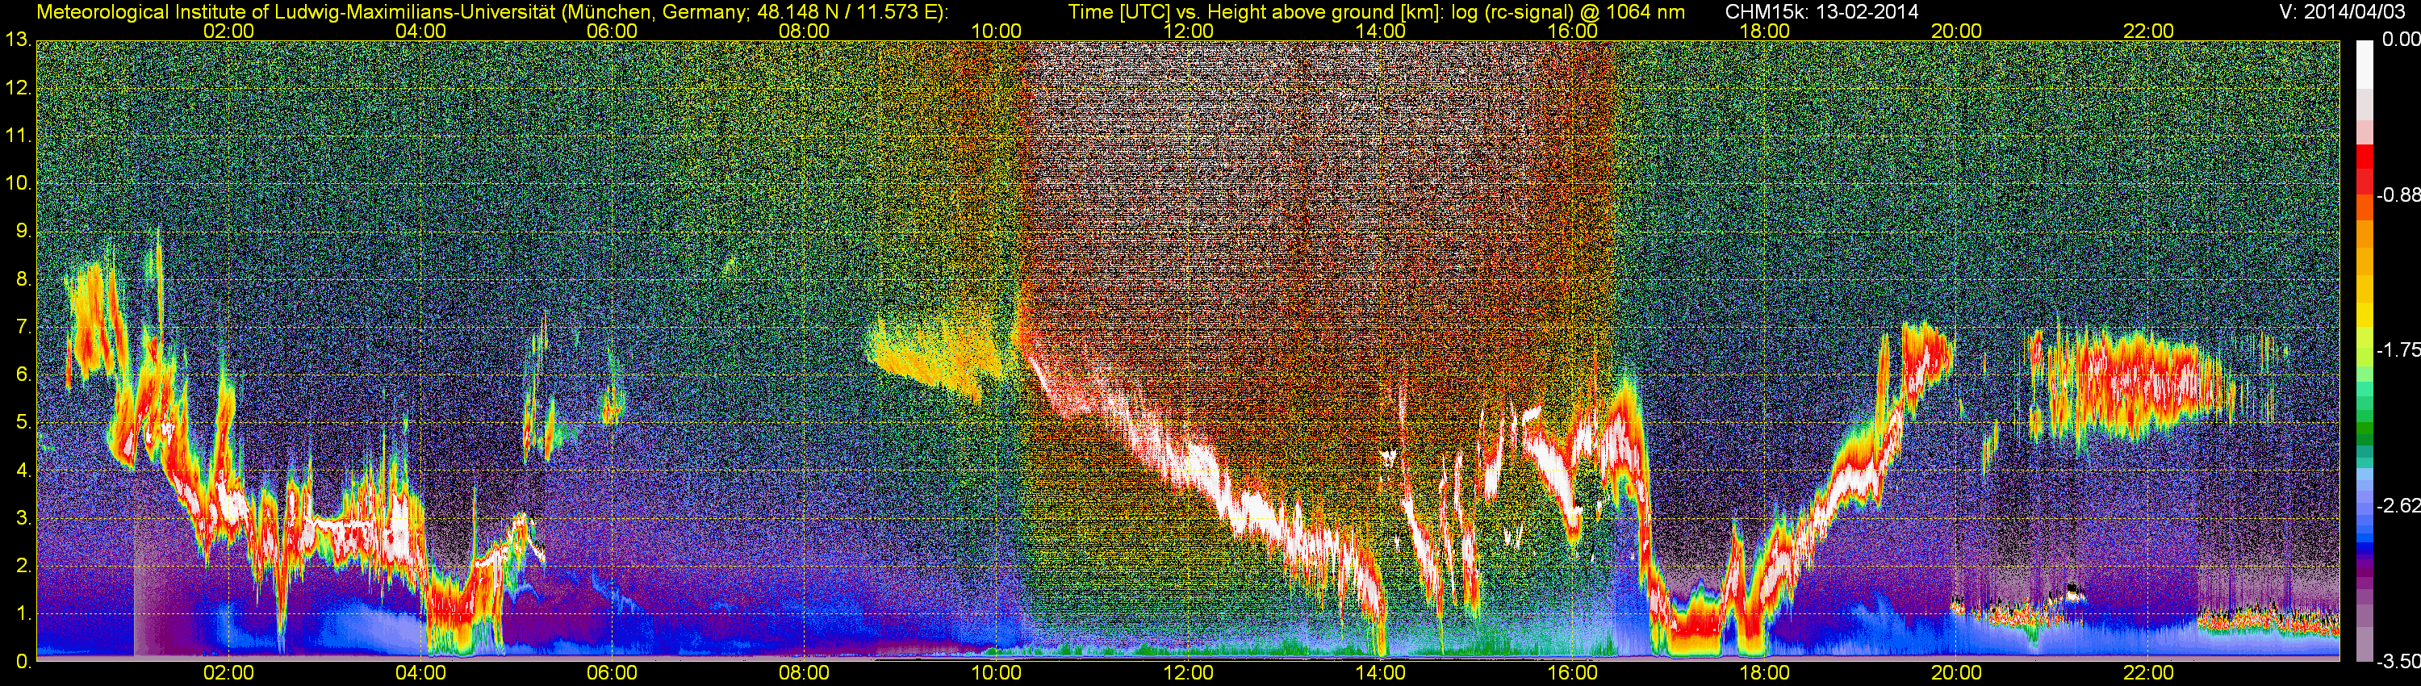
Task: Click the bottom axis '10:00' time label
Action: tap(996, 674)
